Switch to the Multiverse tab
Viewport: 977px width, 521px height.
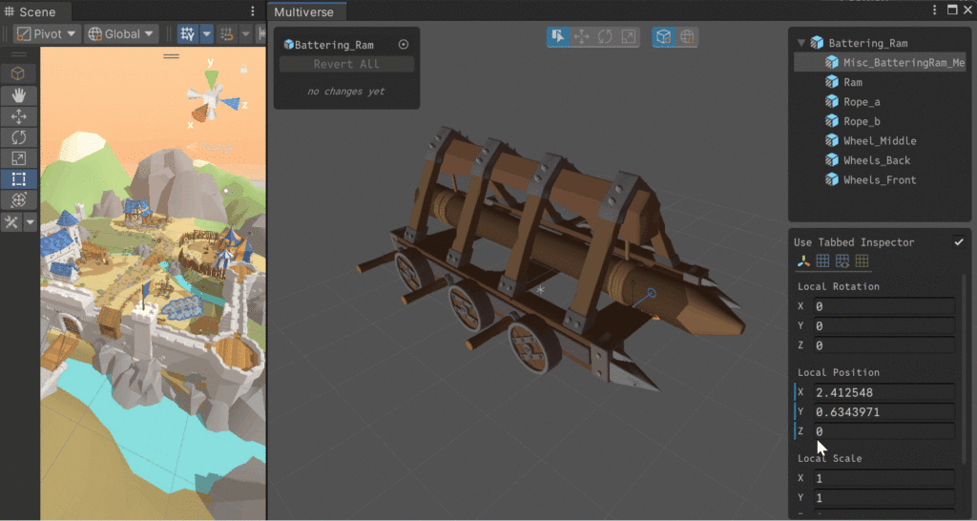(304, 11)
